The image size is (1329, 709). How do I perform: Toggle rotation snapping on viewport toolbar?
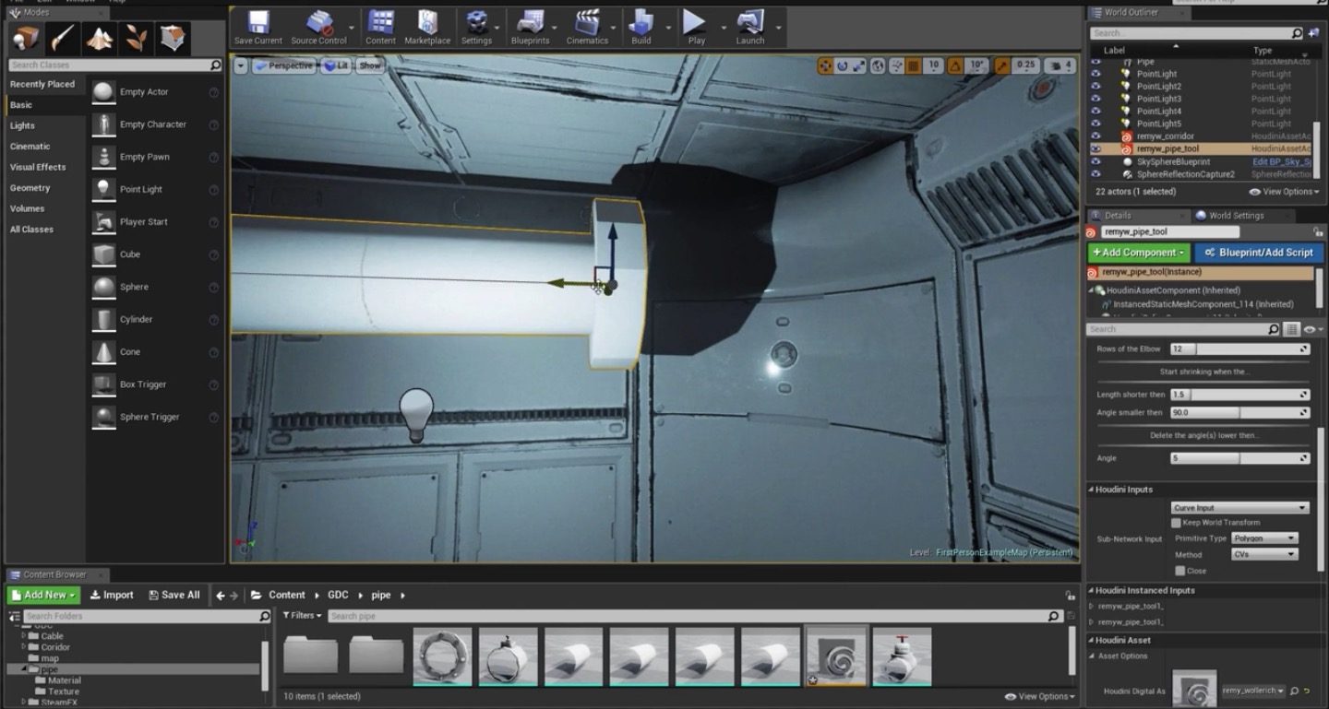coord(956,65)
